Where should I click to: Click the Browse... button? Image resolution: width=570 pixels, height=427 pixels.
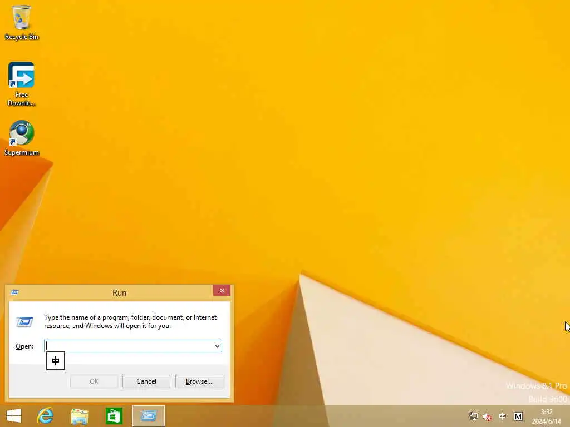(199, 381)
